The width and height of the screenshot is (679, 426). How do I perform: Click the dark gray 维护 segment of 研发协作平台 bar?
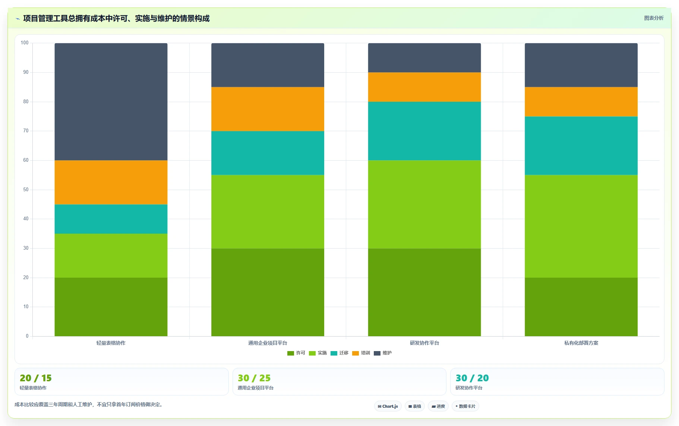pyautogui.click(x=424, y=58)
